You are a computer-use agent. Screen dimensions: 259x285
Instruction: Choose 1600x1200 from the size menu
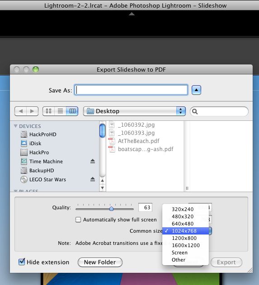point(185,245)
